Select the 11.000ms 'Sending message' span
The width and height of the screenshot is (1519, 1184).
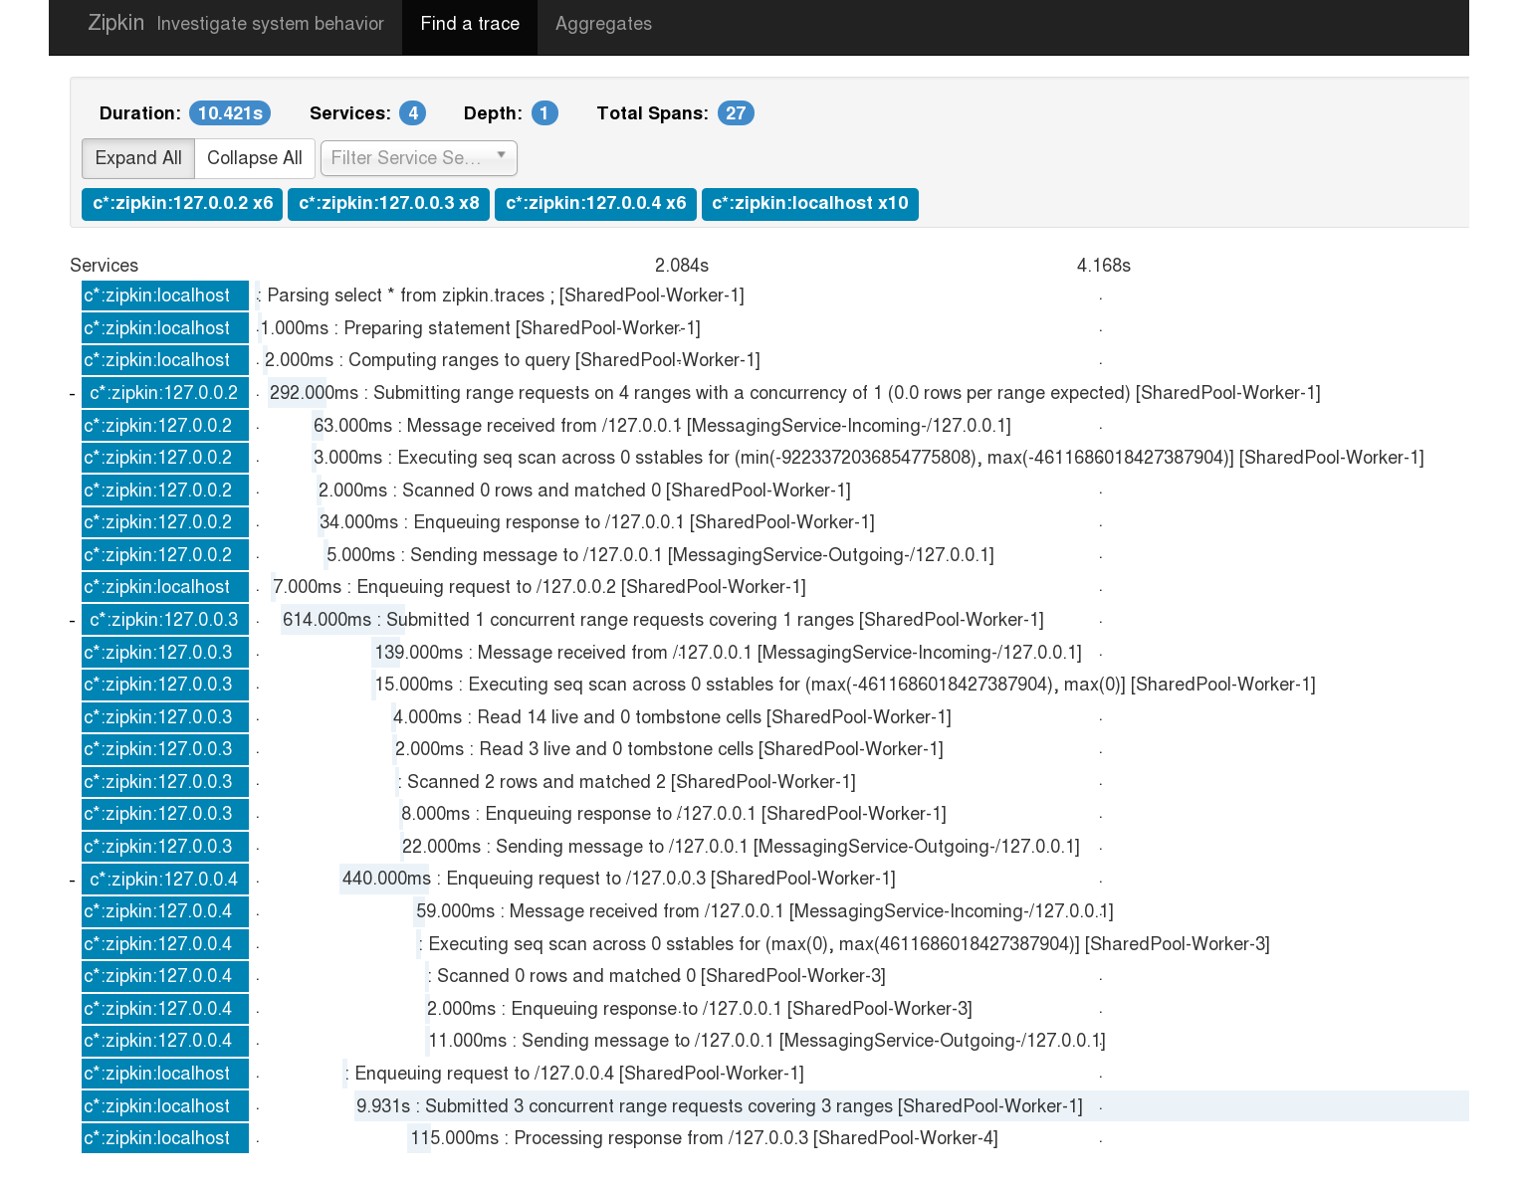[767, 1041]
